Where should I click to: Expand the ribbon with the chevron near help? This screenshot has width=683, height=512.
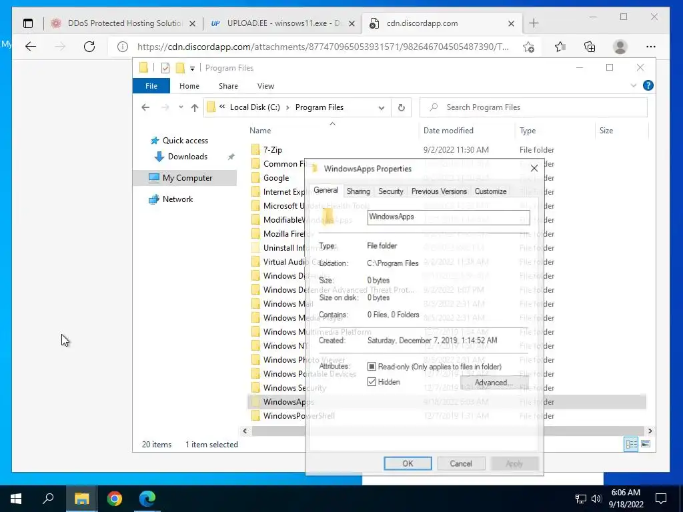click(x=634, y=86)
